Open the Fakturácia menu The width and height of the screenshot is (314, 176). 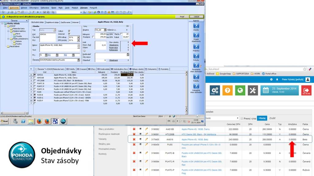pyautogui.click(x=45, y=8)
